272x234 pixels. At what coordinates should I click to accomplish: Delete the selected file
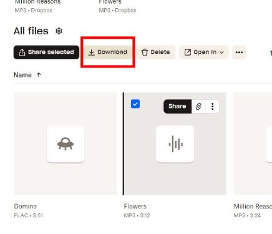[x=156, y=52]
